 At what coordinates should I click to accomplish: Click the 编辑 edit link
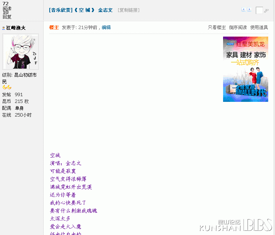click(x=106, y=28)
